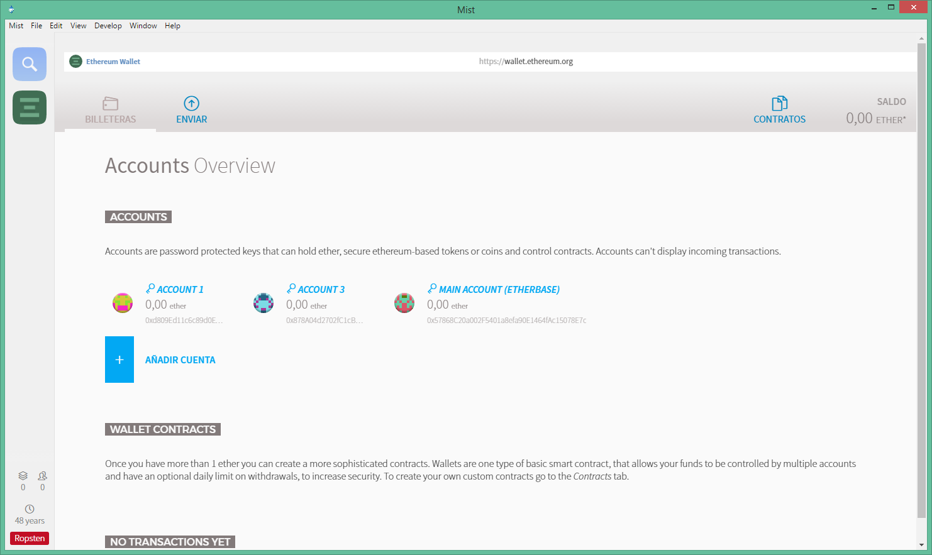Click the Contratos documents icon
Viewport: 932px width, 555px height.
[x=780, y=103]
